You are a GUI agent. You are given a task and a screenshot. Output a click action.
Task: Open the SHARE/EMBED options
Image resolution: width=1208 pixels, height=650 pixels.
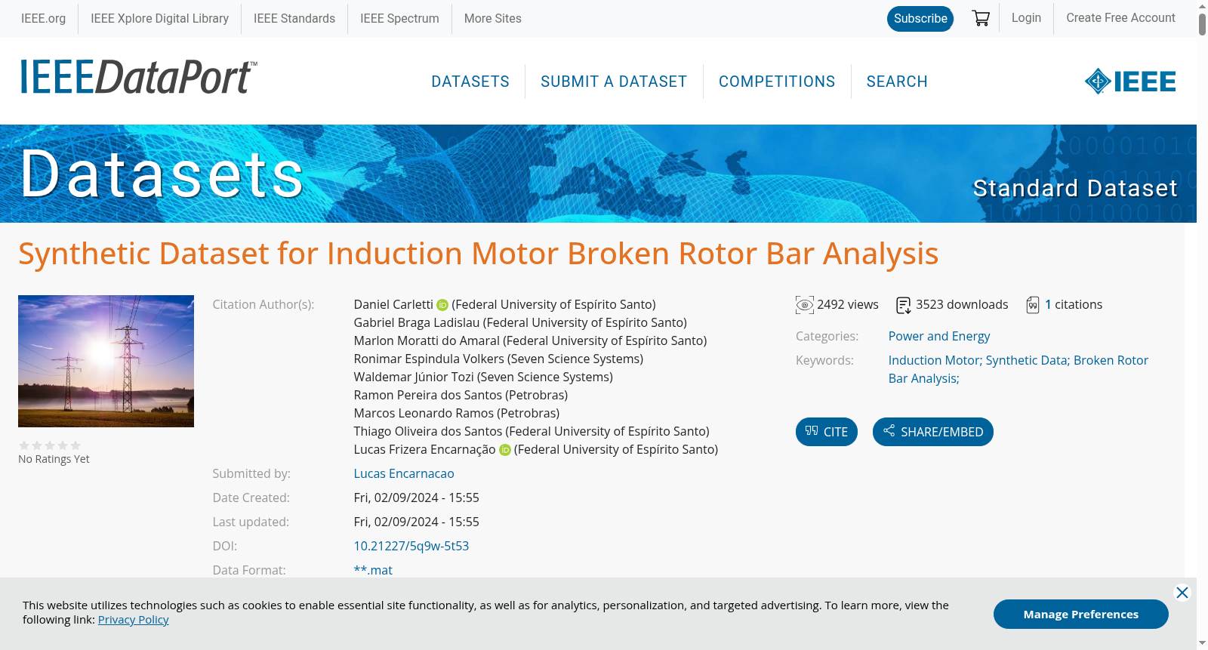933,432
